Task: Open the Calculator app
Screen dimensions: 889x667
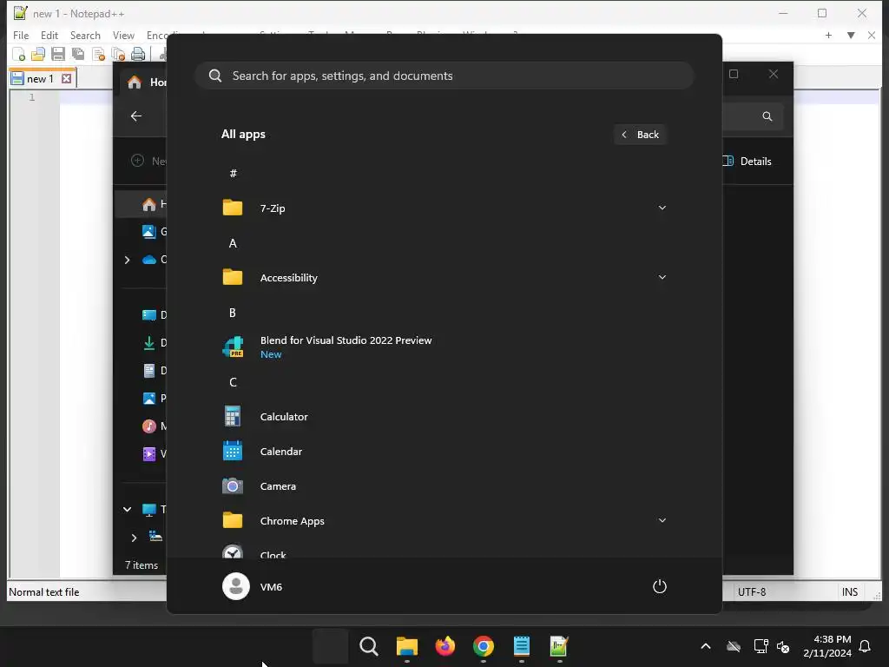Action: tap(444, 416)
